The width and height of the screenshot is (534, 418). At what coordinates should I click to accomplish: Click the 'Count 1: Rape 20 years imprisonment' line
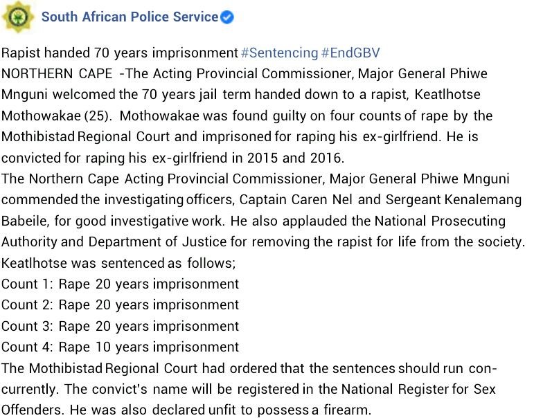(x=121, y=284)
